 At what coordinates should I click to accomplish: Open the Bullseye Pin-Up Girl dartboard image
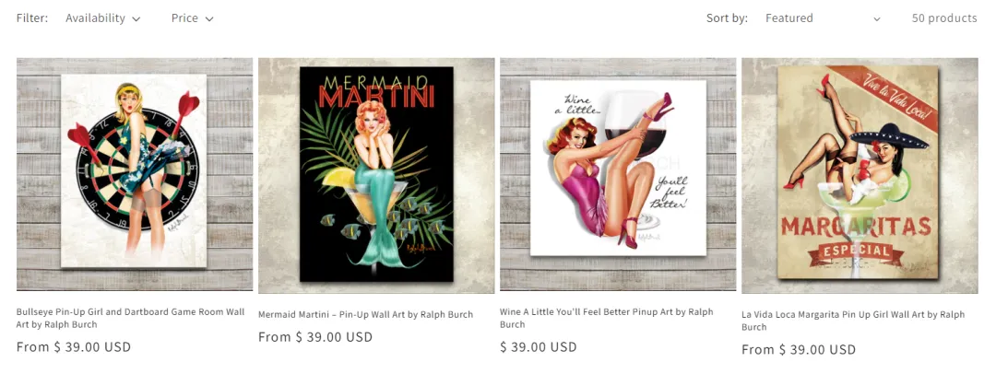coord(135,175)
